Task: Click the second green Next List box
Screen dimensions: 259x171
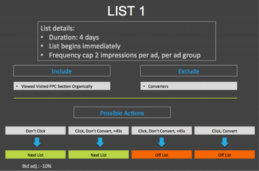Action: (x=98, y=155)
